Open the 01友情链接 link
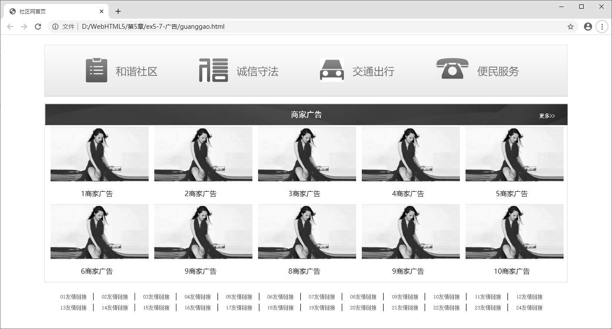Image resolution: width=612 pixels, height=329 pixels. pos(72,297)
